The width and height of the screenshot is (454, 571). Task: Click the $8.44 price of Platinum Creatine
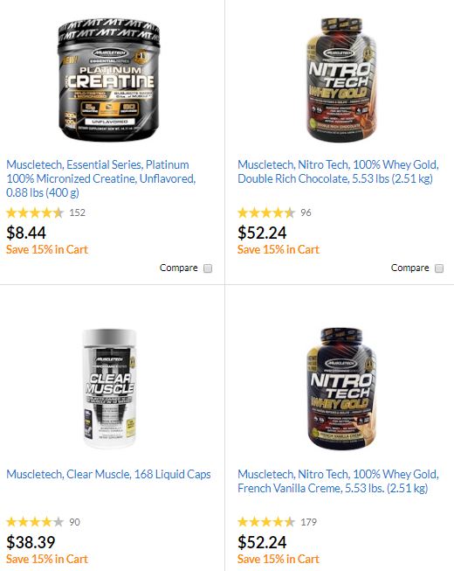tap(26, 233)
